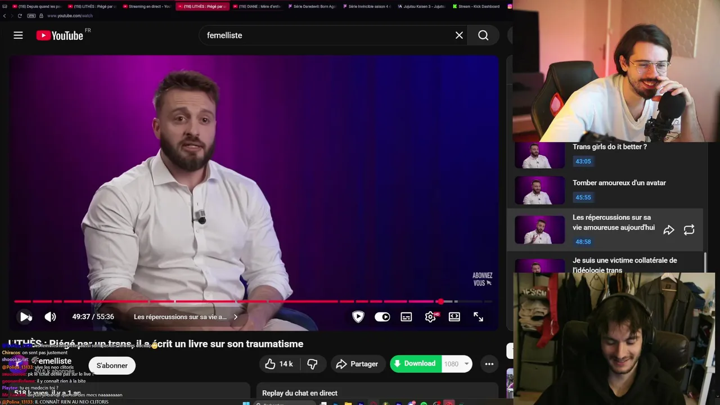Viewport: 720px width, 405px height.
Task: Go to YouTube home via the logo
Action: pos(60,35)
